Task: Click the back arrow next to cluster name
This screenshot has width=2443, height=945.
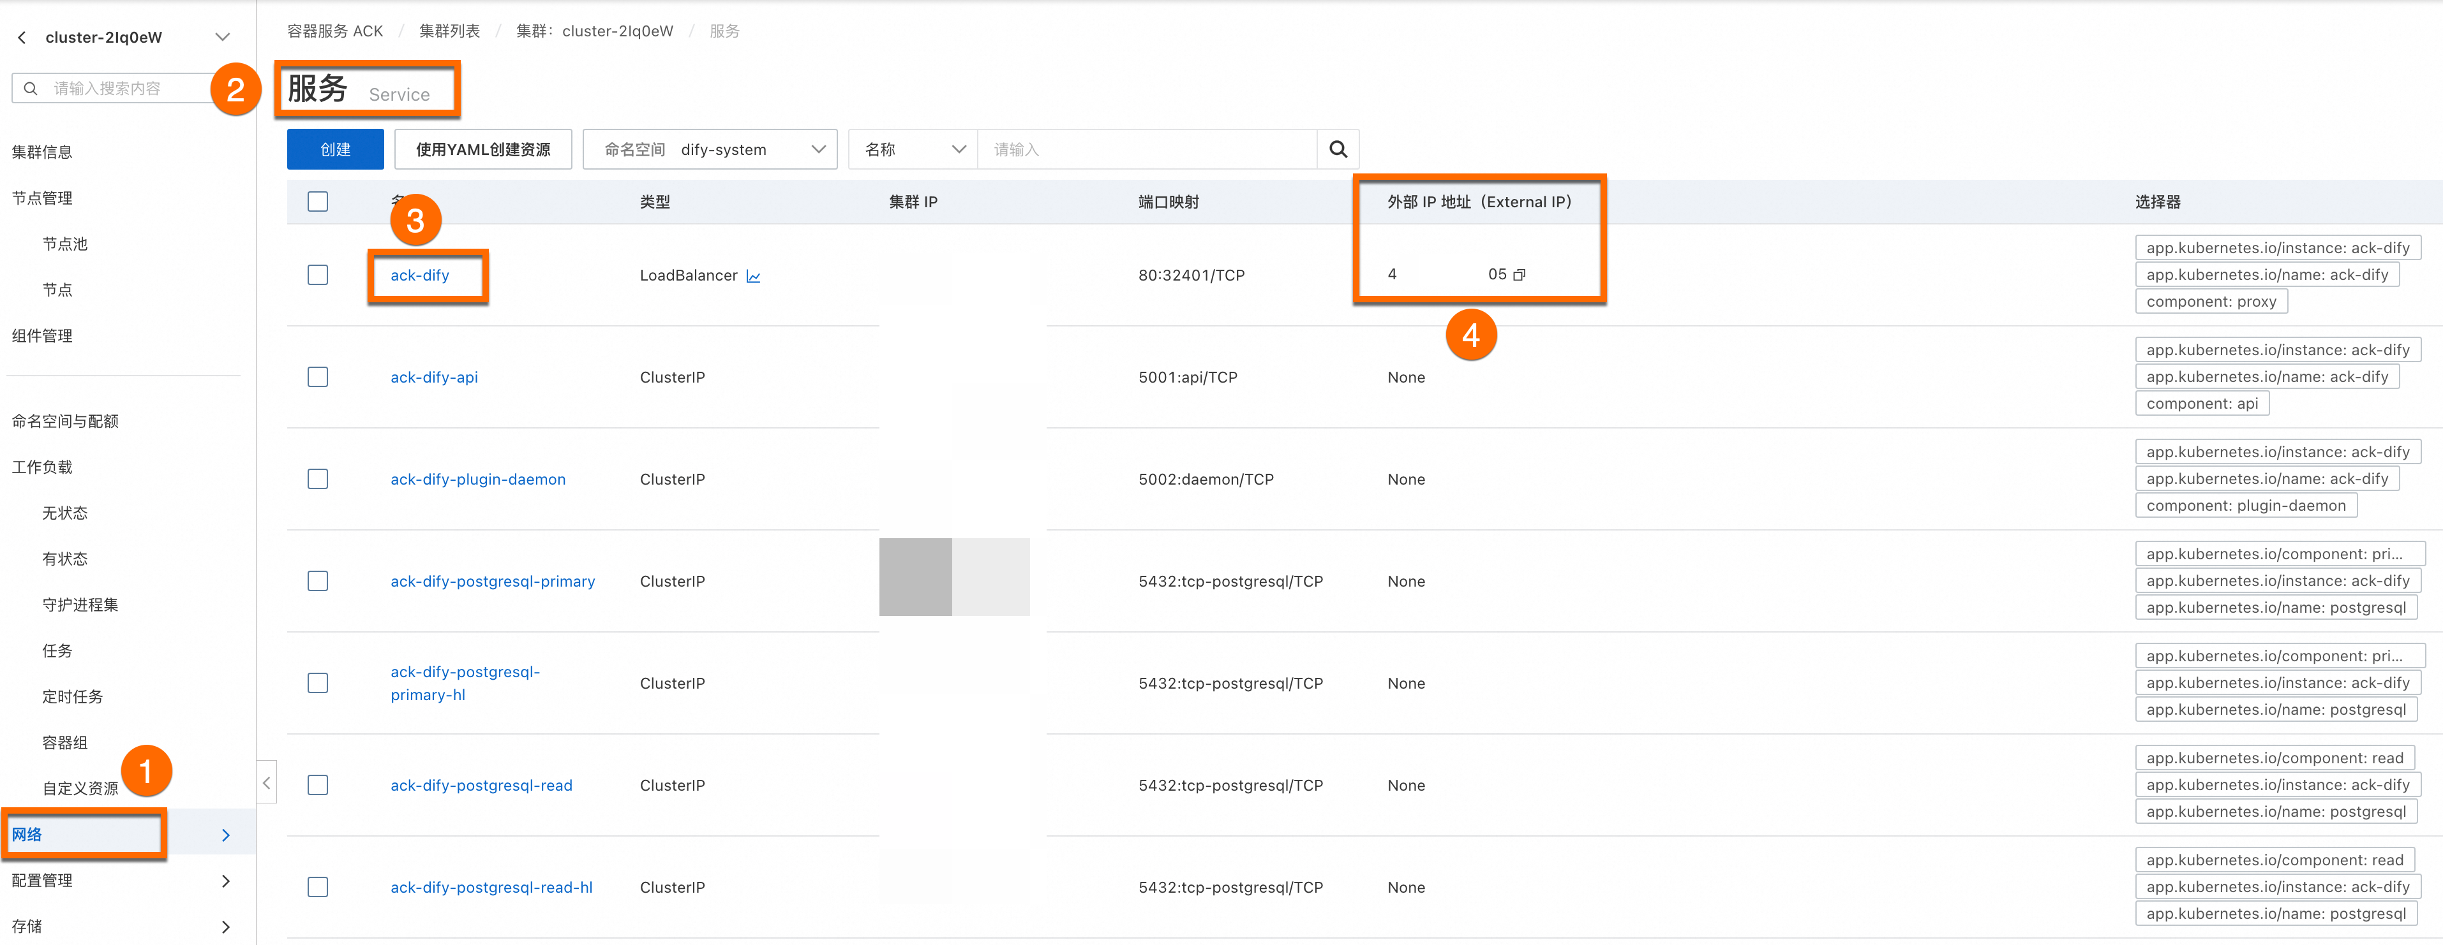Action: [22, 37]
